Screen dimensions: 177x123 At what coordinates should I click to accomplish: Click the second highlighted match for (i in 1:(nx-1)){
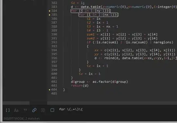click(x=98, y=15)
